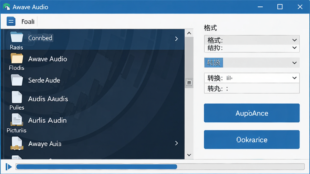Click the Pulles label

coord(17,108)
